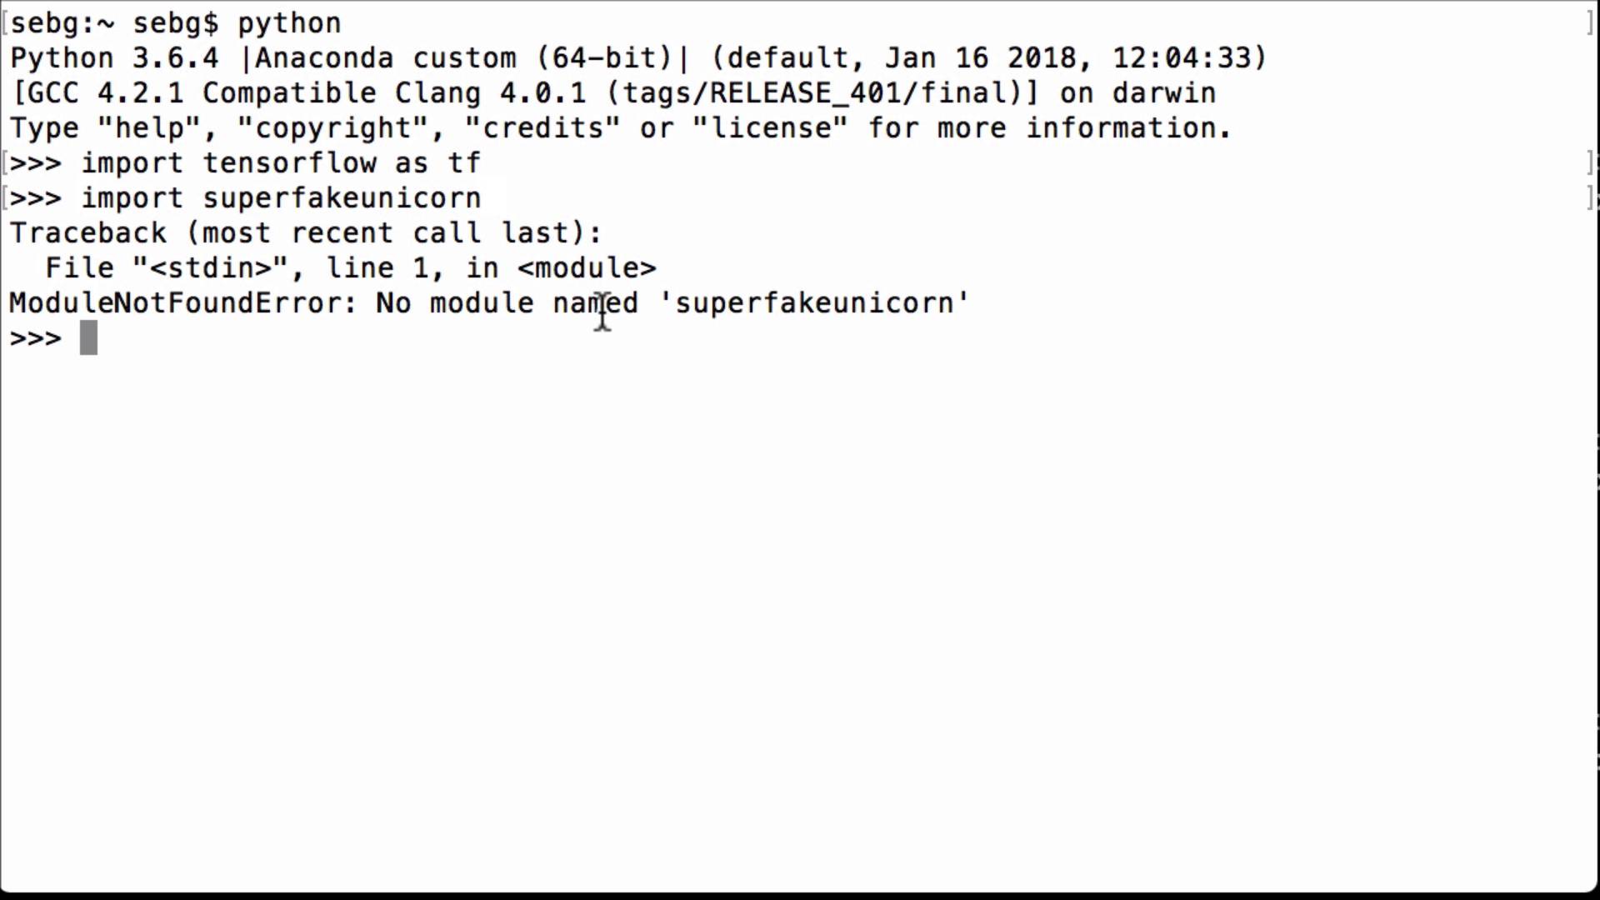The height and width of the screenshot is (900, 1600).
Task: Click the "<module>" text in the traceback
Action: [587, 268]
